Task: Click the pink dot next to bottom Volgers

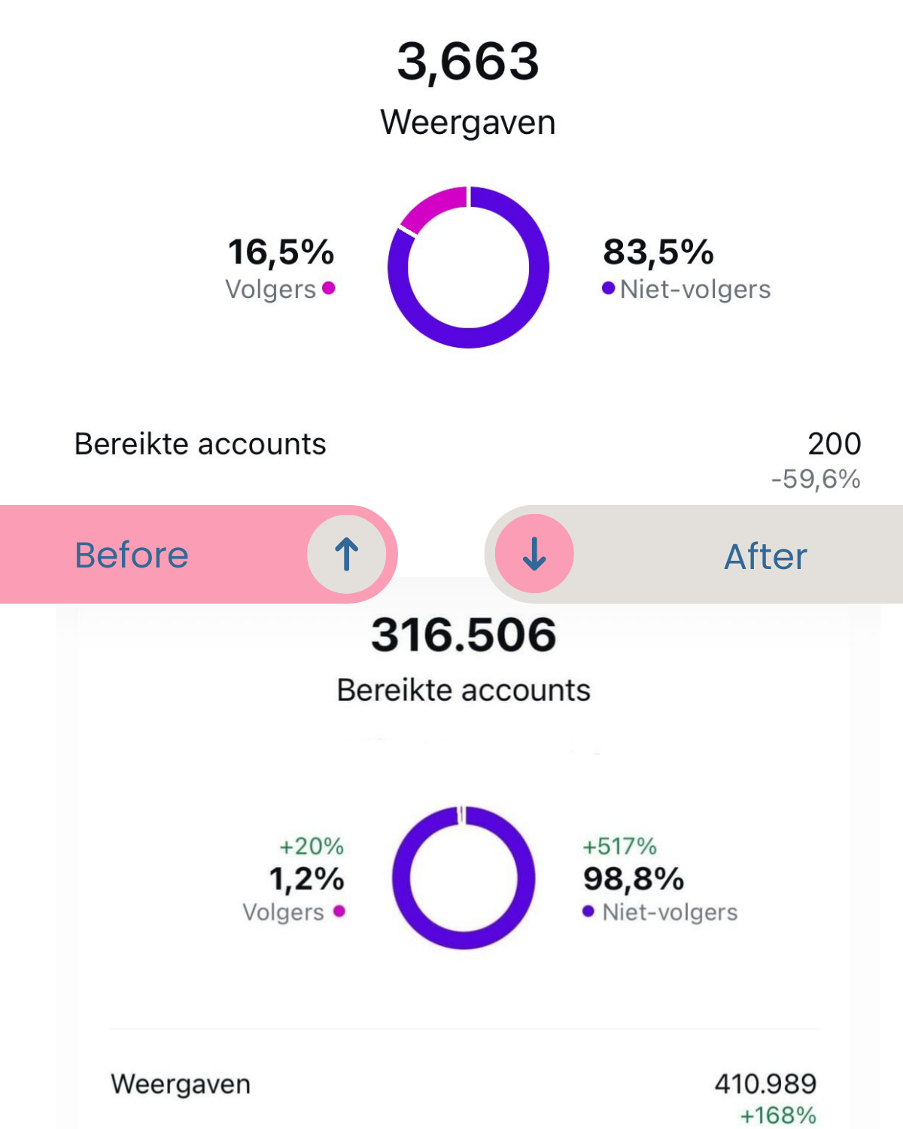Action: [339, 911]
